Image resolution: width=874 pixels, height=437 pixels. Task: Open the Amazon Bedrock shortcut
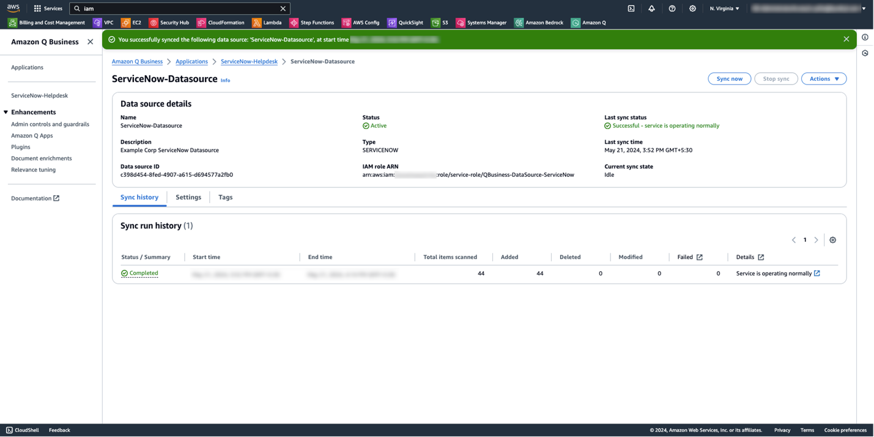click(x=539, y=23)
